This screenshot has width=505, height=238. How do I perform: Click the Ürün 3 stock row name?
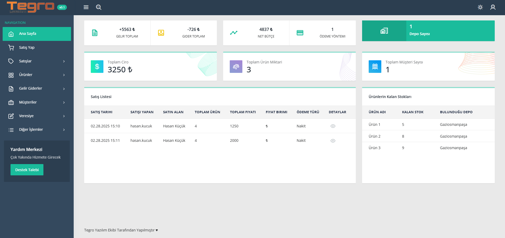click(374, 148)
